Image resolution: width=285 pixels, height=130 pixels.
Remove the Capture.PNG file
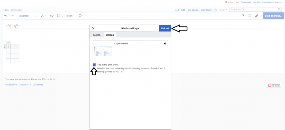coord(165,44)
